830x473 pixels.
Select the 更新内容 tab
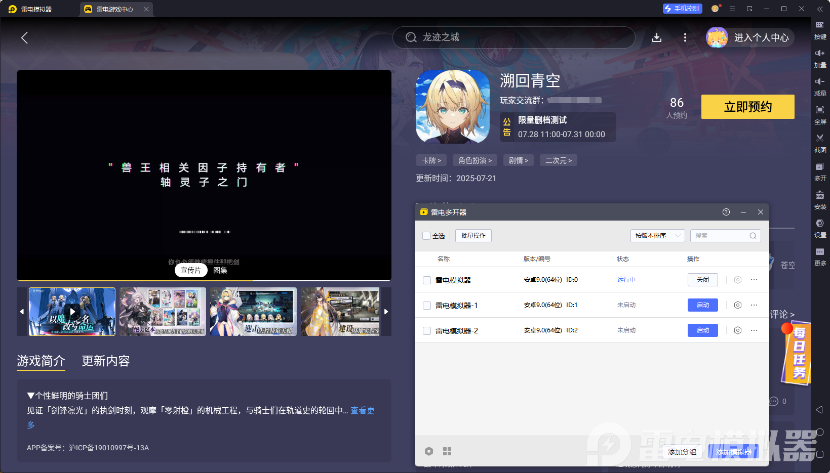pyautogui.click(x=106, y=361)
